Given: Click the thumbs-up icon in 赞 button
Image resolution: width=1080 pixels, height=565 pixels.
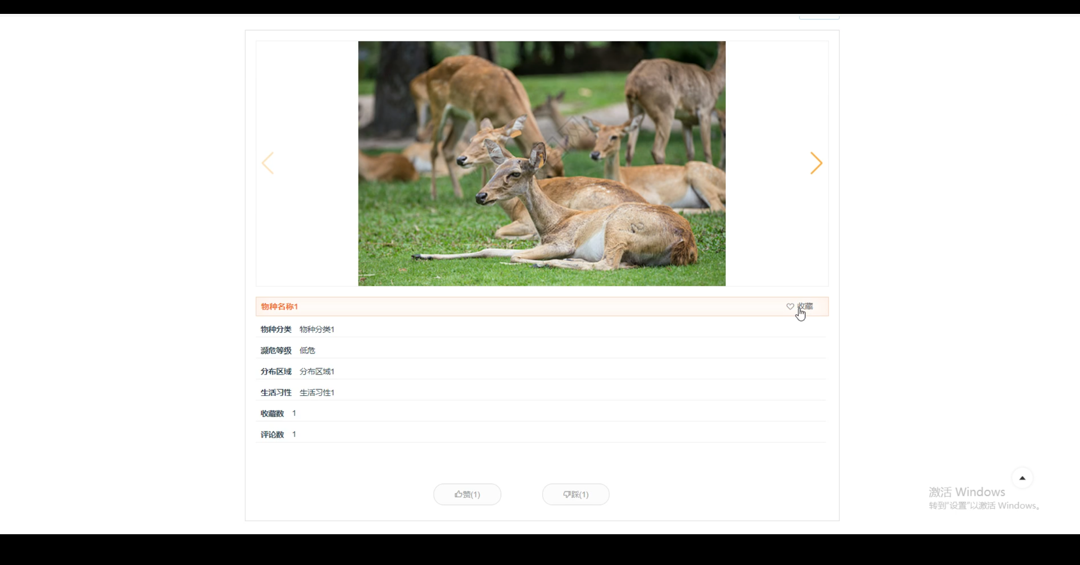Looking at the screenshot, I should click(x=458, y=494).
